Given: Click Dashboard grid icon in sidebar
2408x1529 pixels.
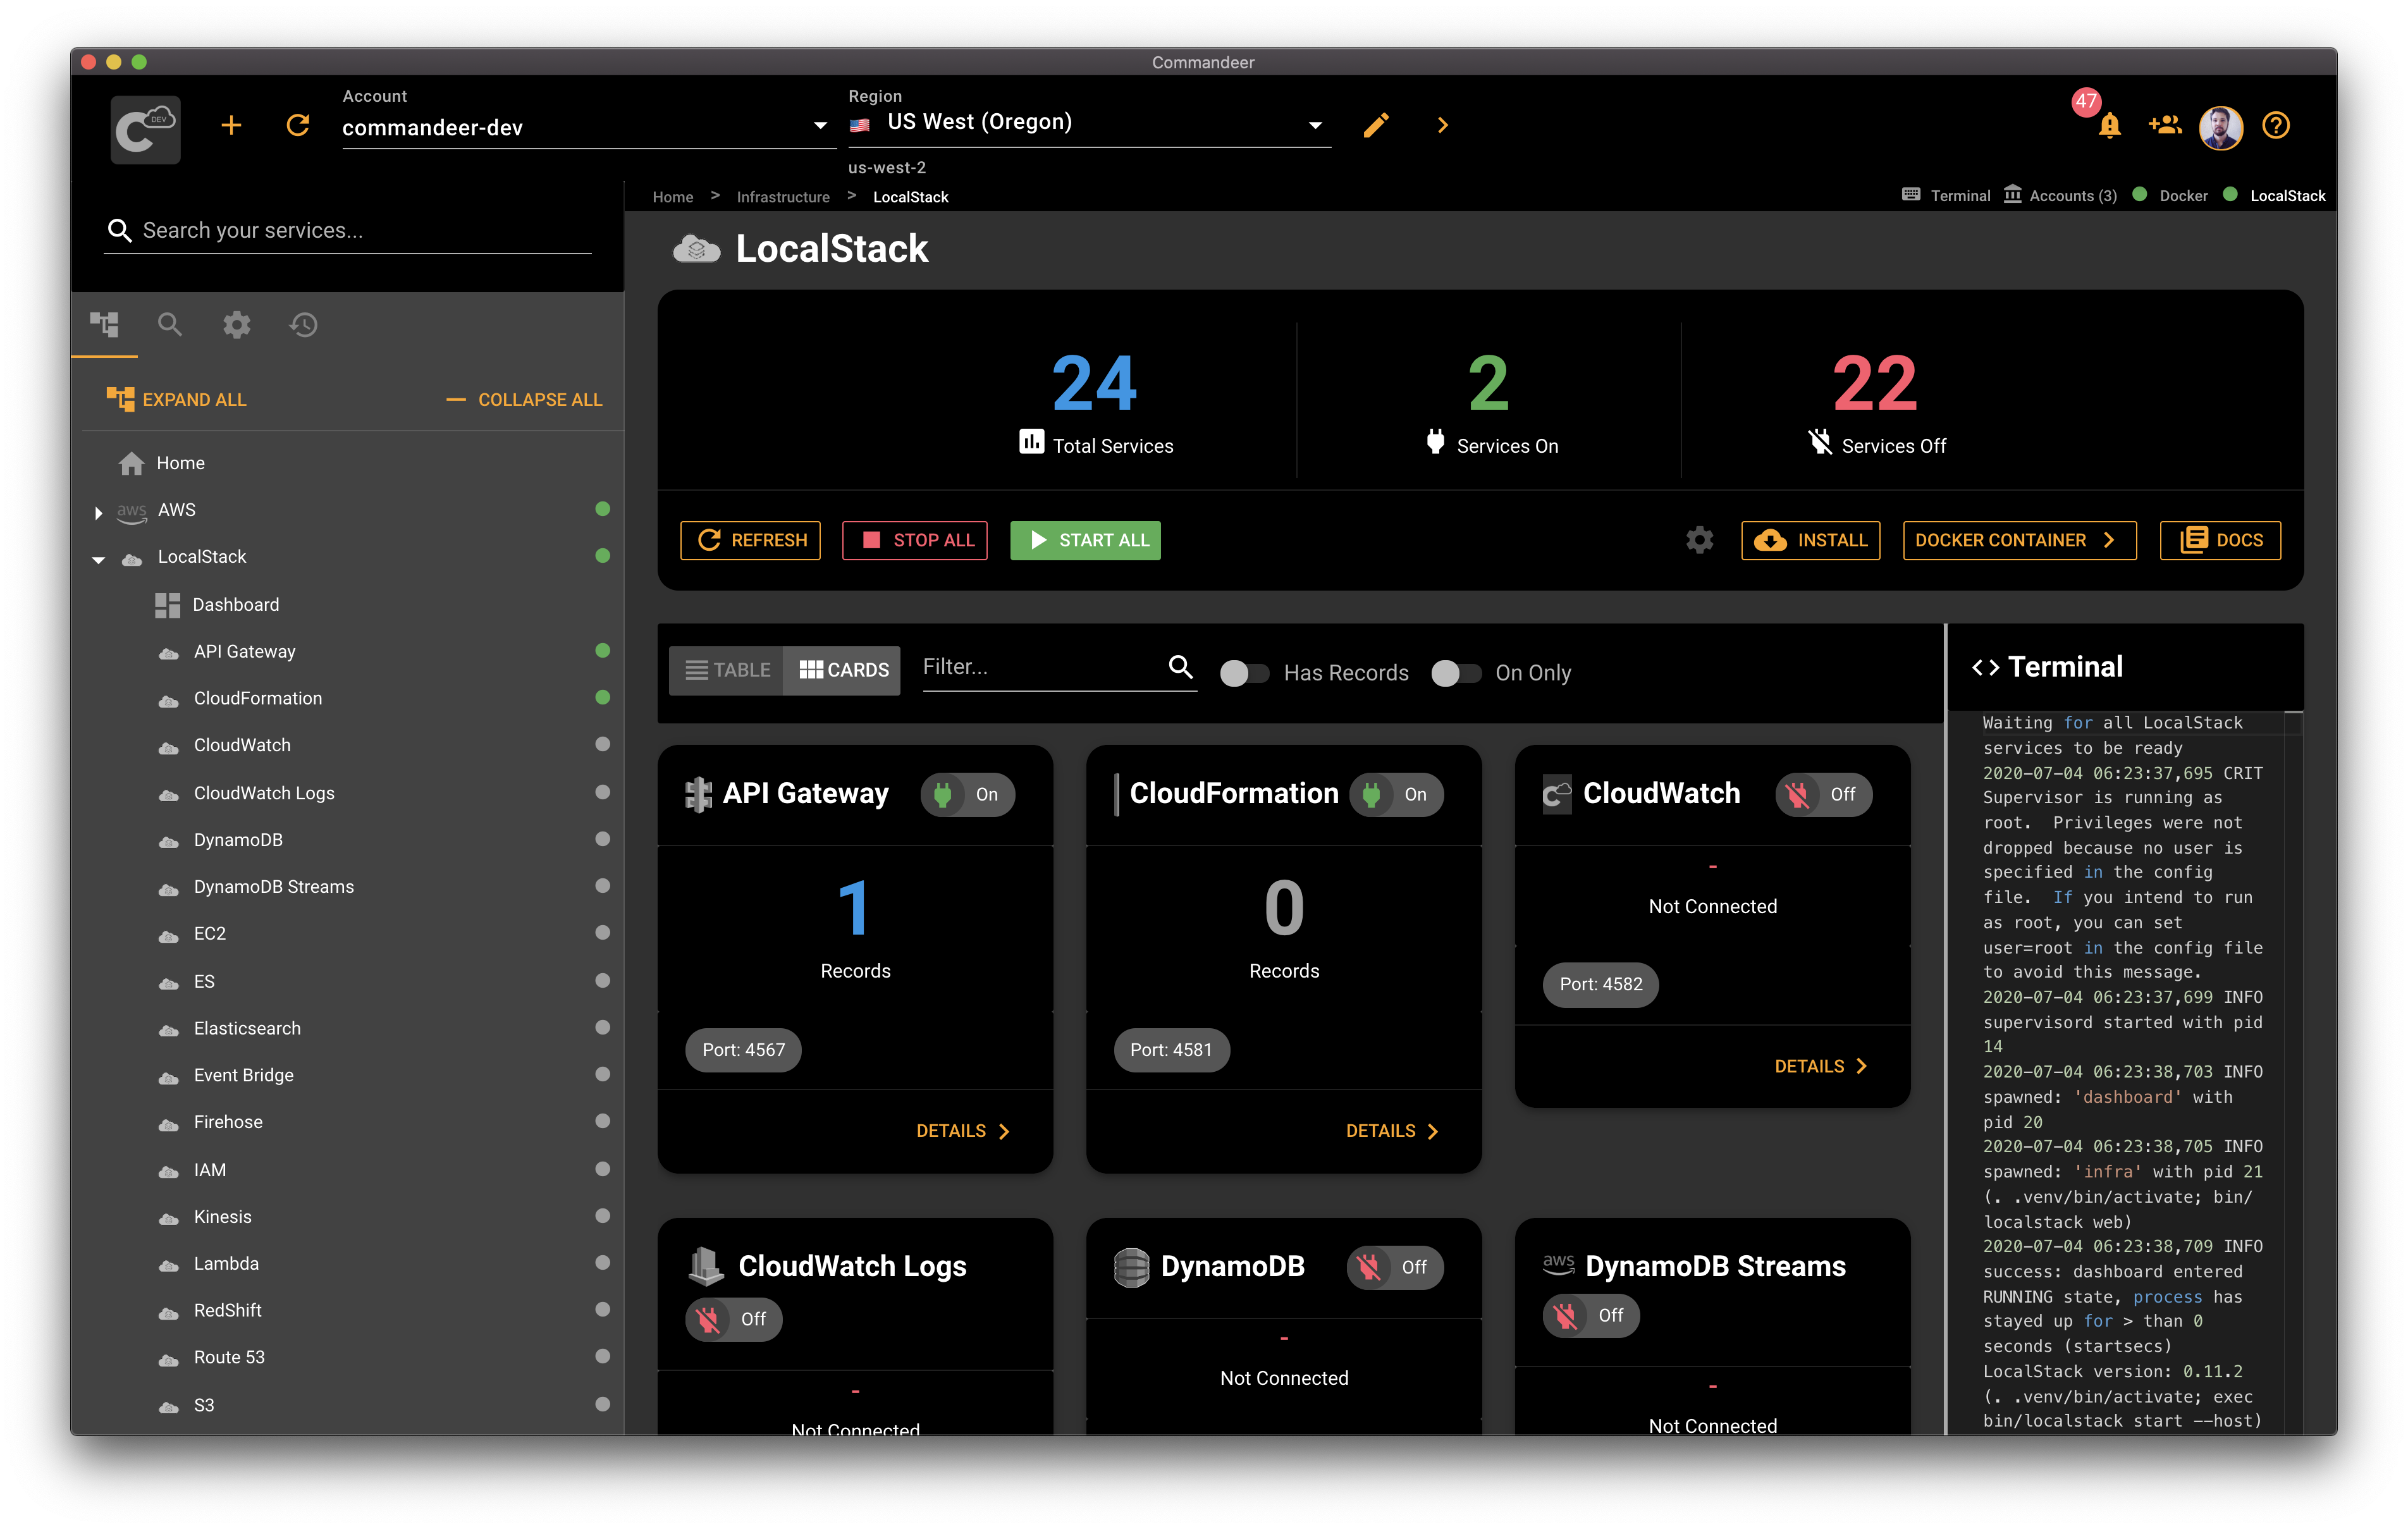Looking at the screenshot, I should (167, 605).
